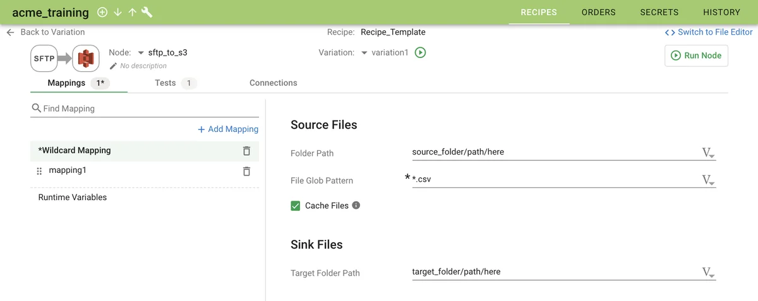This screenshot has width=758, height=301.
Task: Delete mapping1 using its trash icon
Action: [246, 171]
